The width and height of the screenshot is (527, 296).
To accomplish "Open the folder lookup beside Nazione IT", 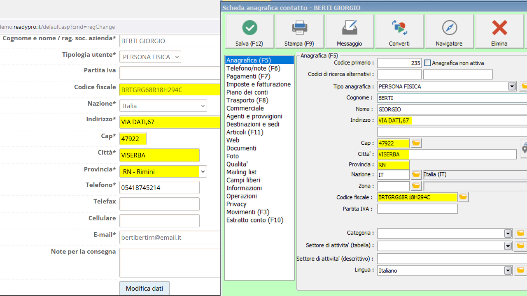I will [x=416, y=174].
